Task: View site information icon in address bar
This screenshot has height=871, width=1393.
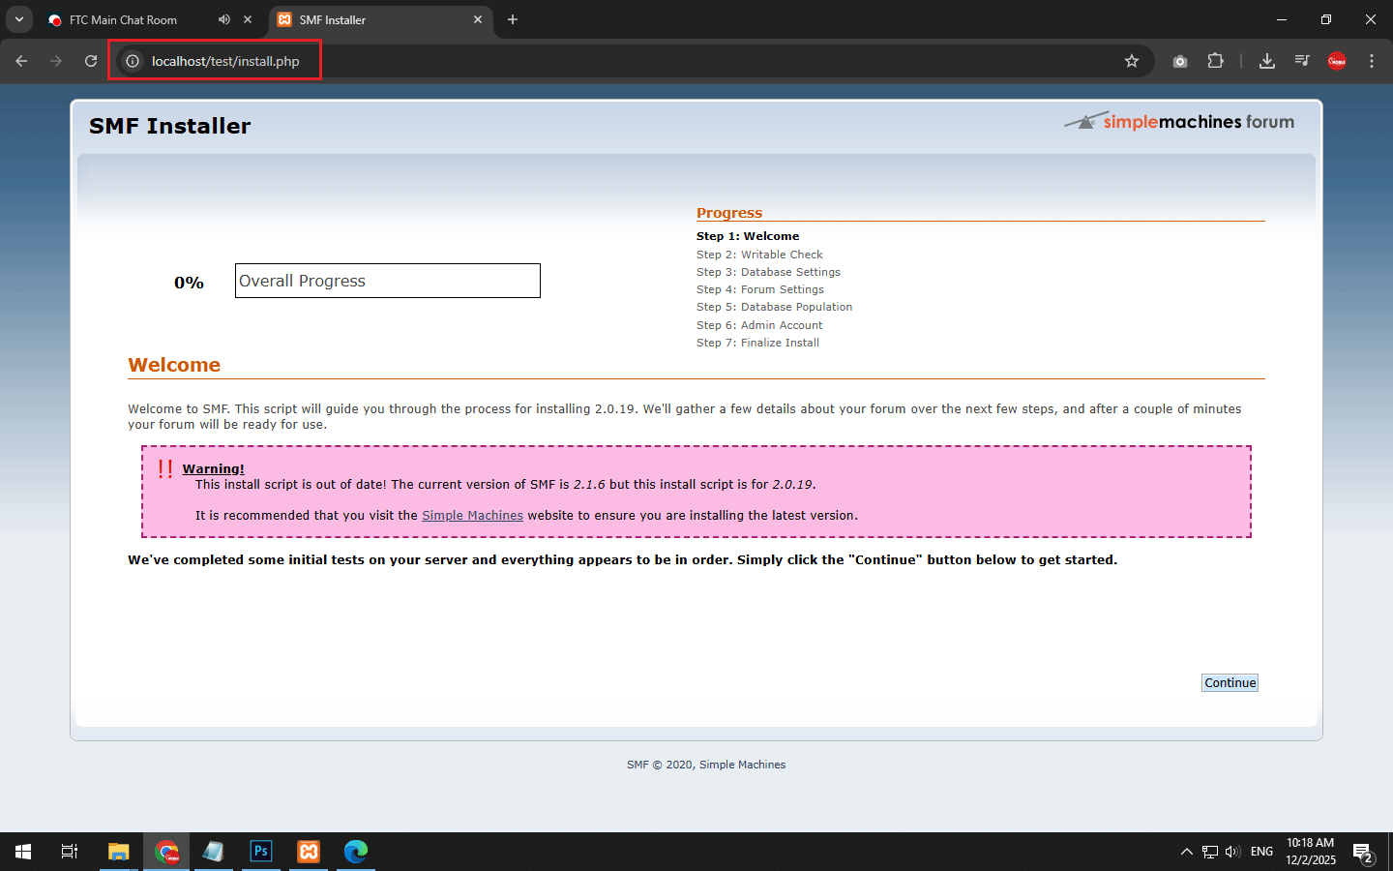Action: pyautogui.click(x=133, y=61)
